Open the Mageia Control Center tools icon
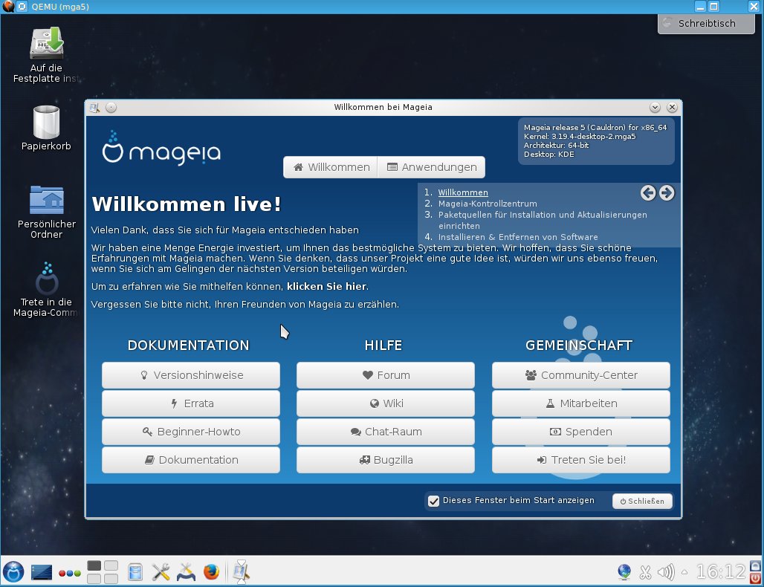 (161, 571)
